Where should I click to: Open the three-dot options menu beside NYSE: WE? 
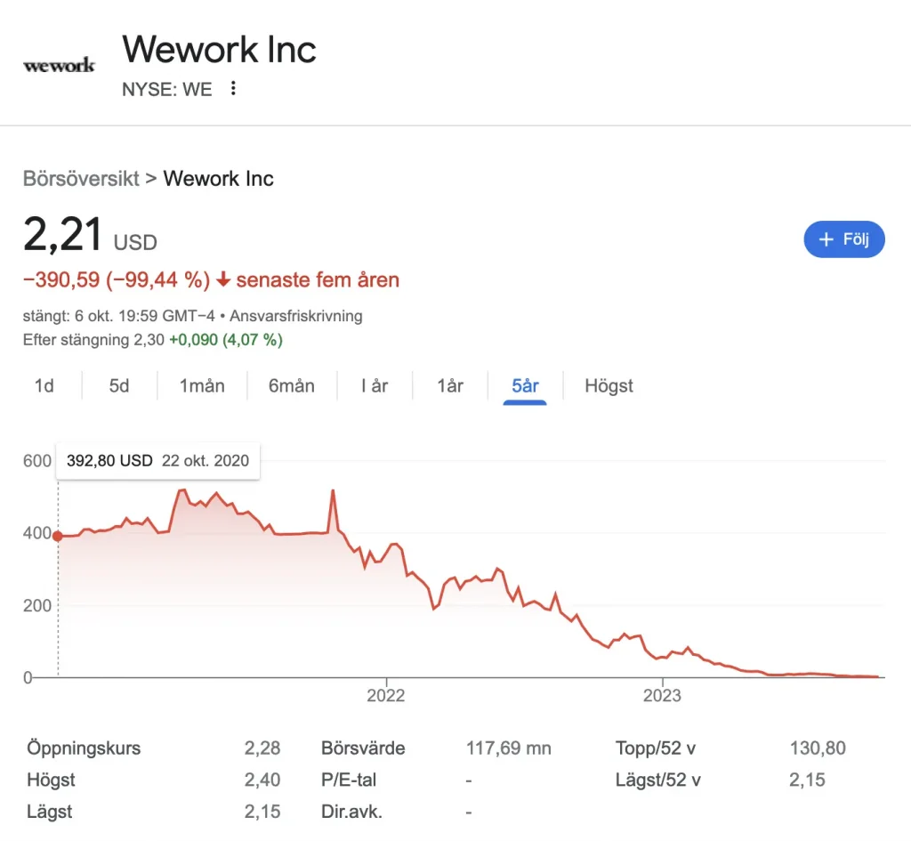[233, 88]
